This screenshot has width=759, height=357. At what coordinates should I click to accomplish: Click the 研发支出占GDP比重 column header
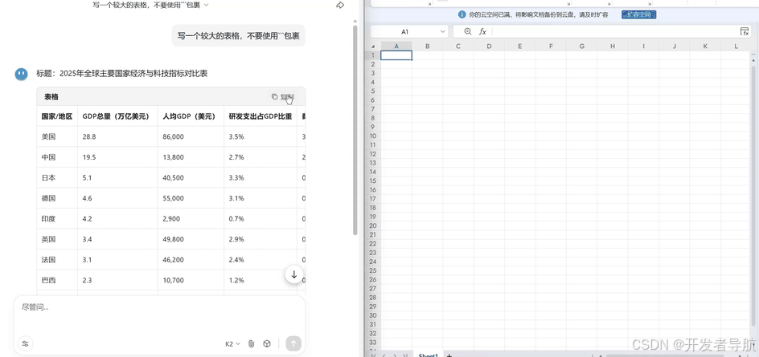point(261,116)
